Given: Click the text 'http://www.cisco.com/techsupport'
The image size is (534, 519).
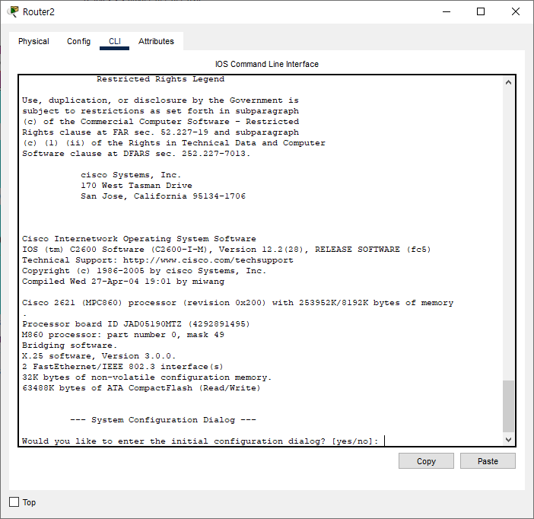Looking at the screenshot, I should pos(208,260).
